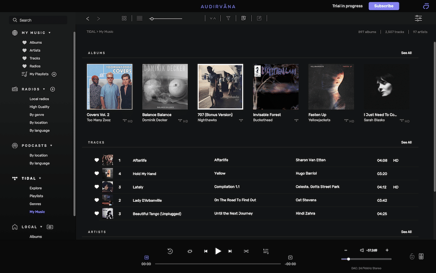Go back with the left arrow
This screenshot has width=436, height=273.
[x=88, y=18]
